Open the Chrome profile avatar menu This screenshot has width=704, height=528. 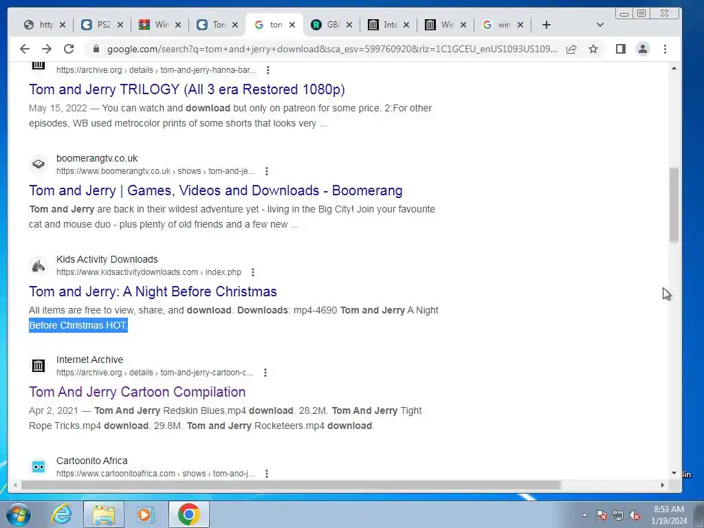point(643,49)
